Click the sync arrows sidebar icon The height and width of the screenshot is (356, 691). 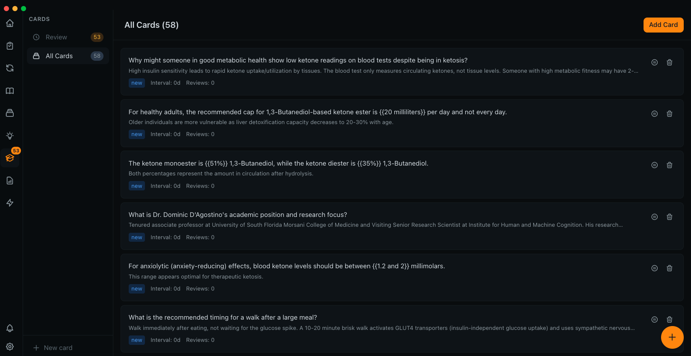click(x=10, y=68)
